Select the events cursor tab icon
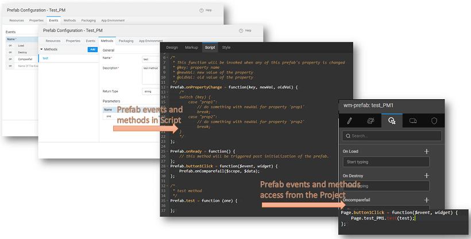This screenshot has width=471, height=239. point(391,120)
